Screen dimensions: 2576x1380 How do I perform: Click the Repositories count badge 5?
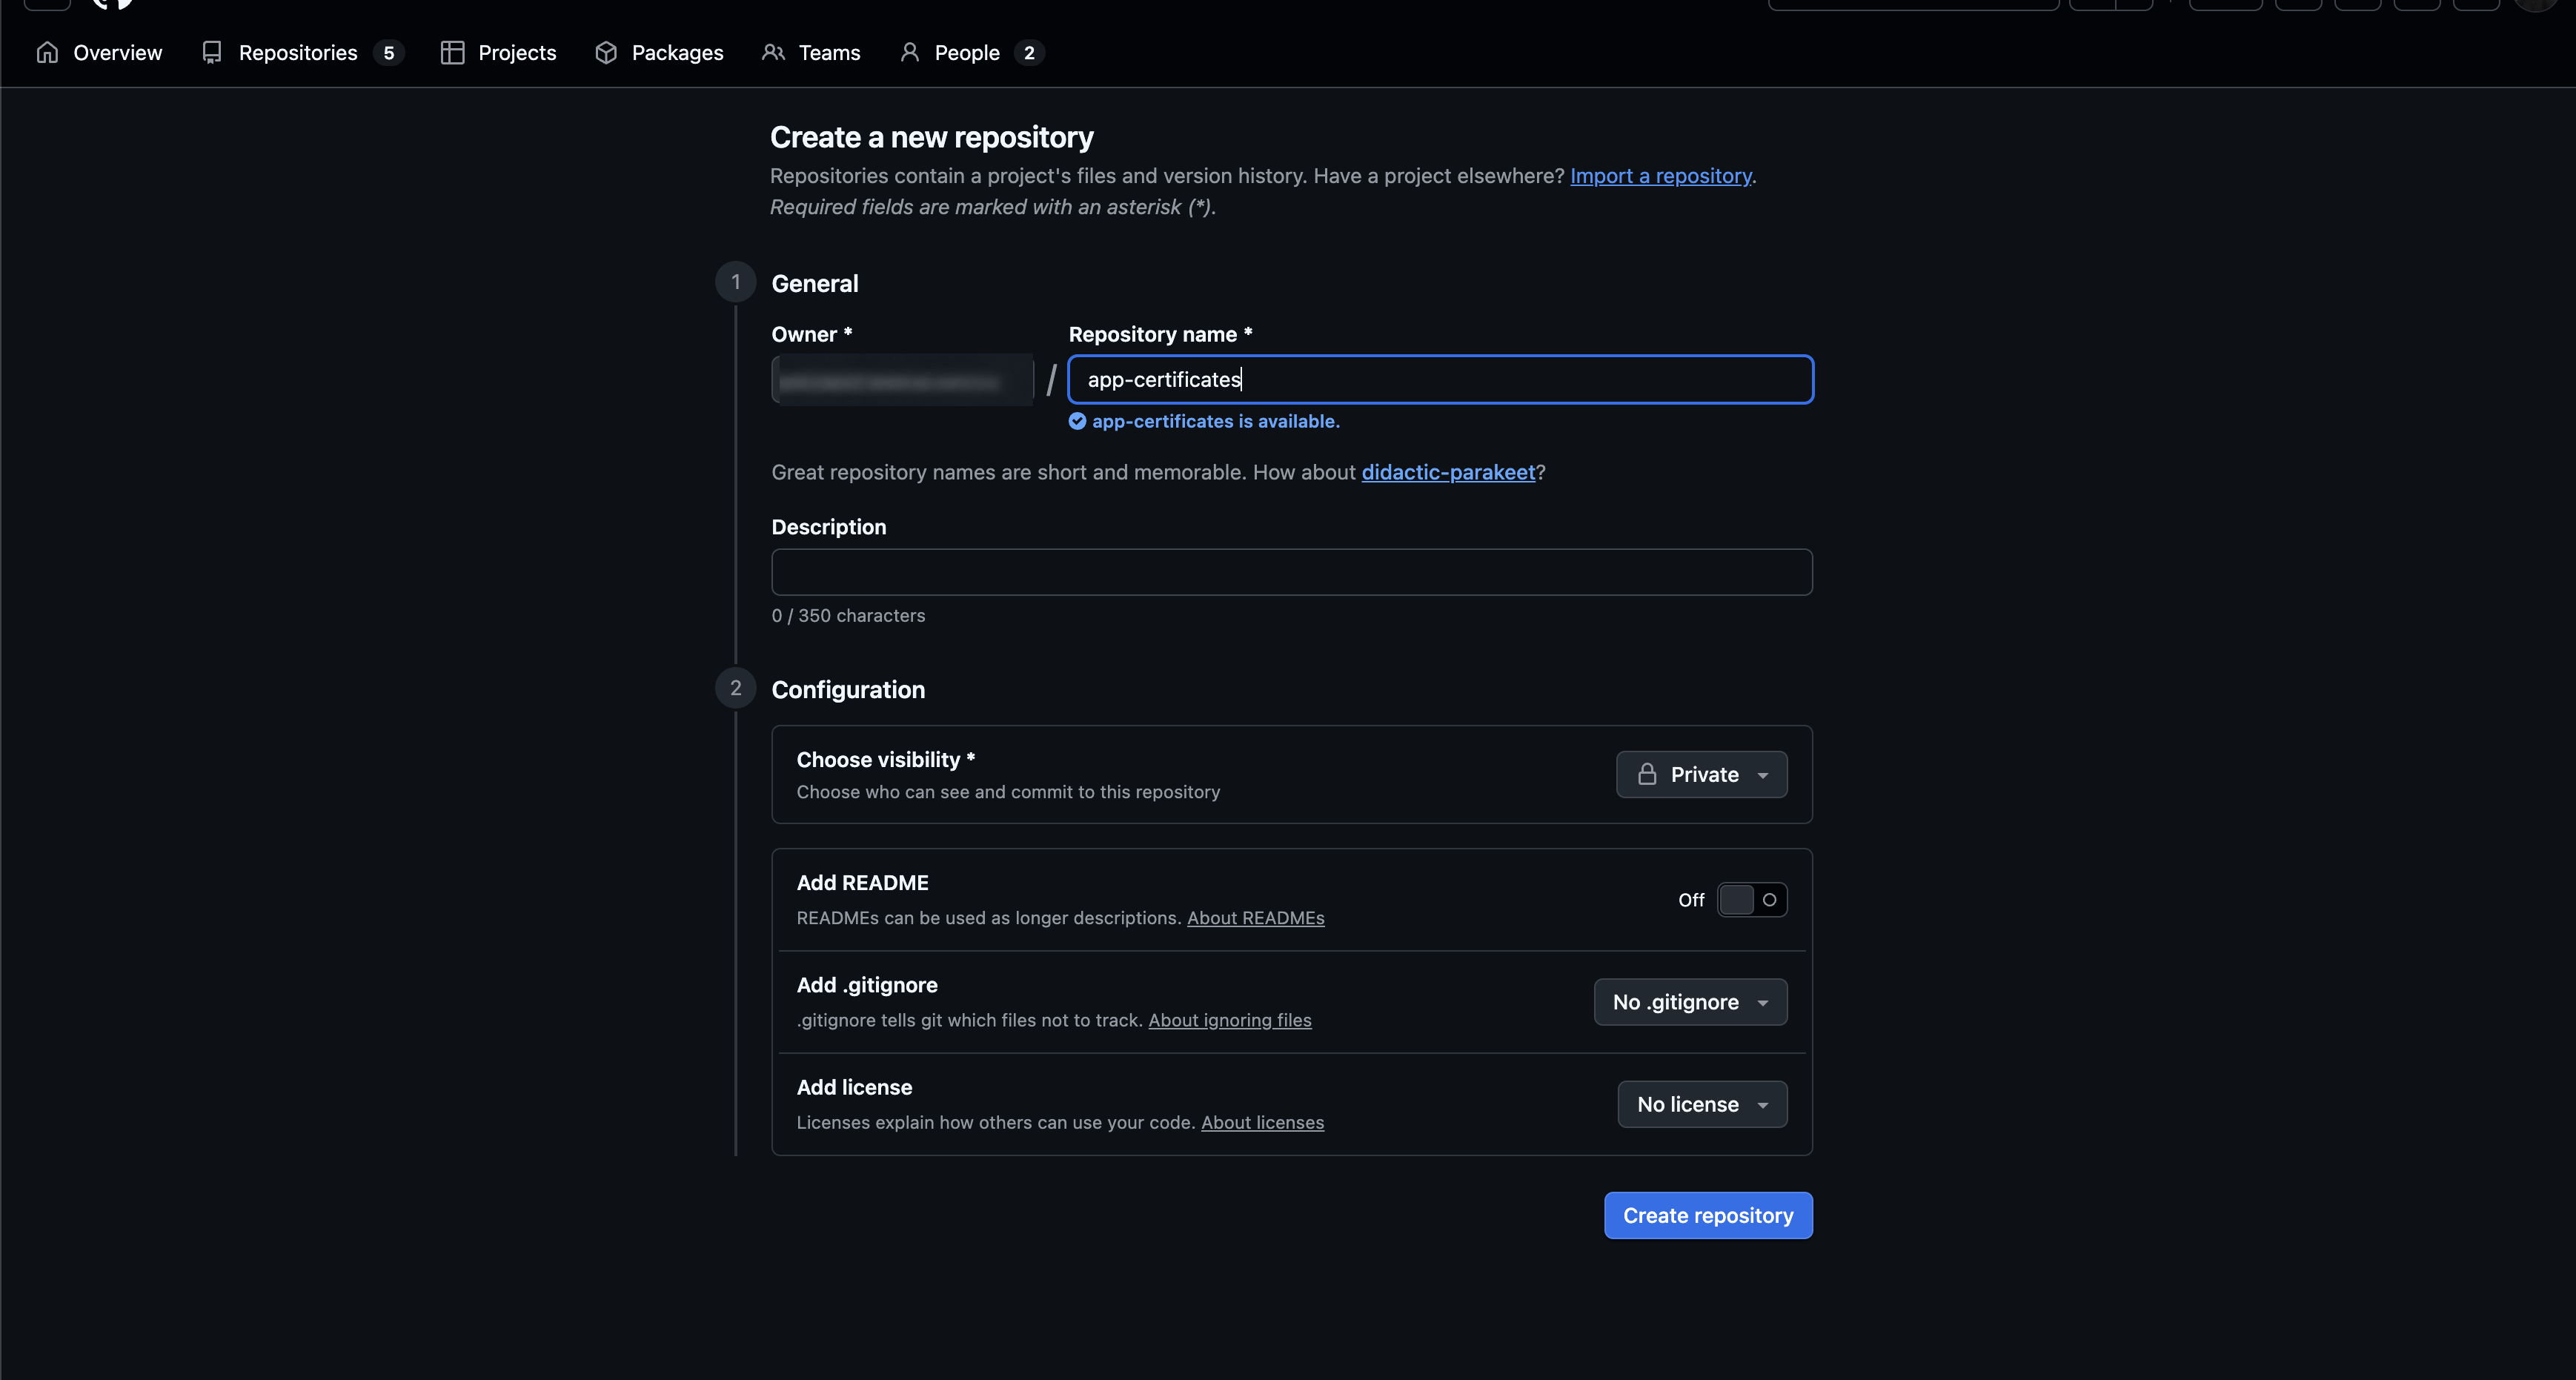tap(389, 53)
